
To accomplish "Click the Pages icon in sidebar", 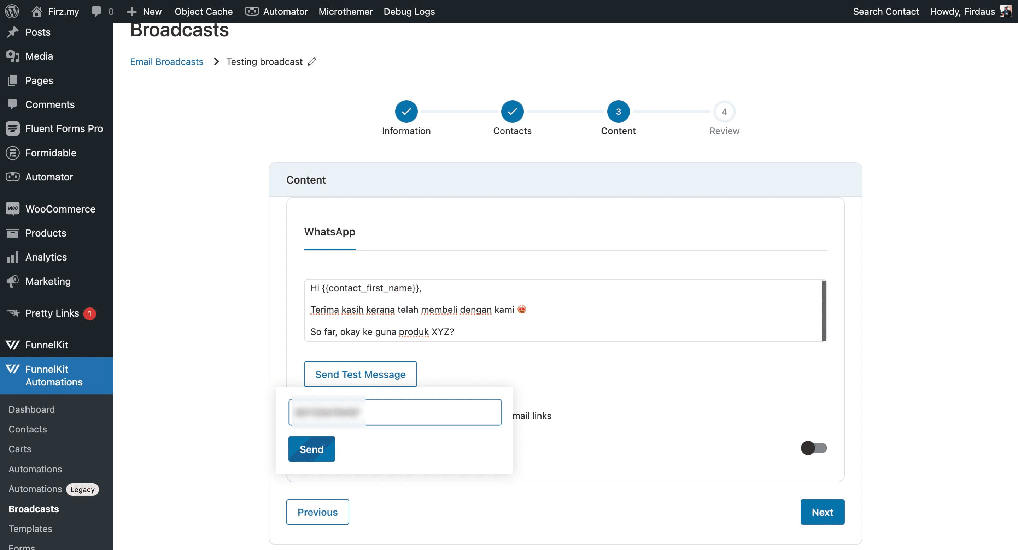I will [13, 80].
